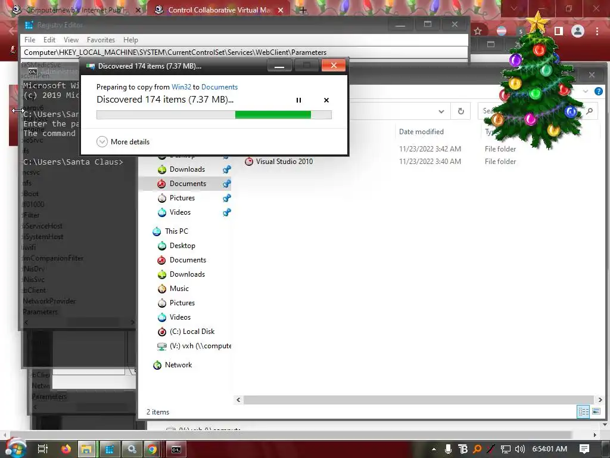Click the Documents destination link
The height and width of the screenshot is (458, 610).
(219, 87)
